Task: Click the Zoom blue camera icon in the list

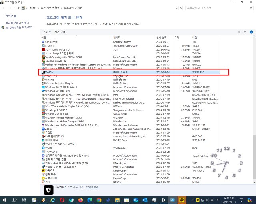Action: pyautogui.click(x=43, y=129)
